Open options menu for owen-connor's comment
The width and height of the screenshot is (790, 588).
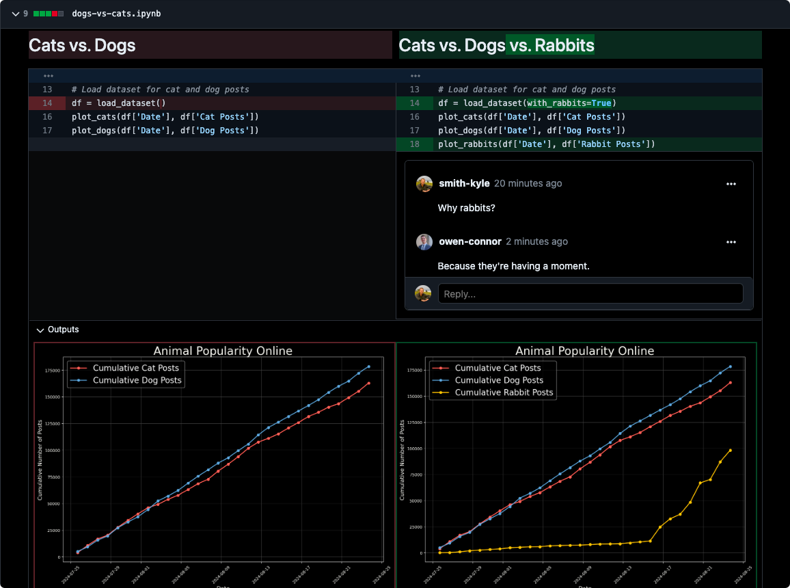(x=731, y=242)
